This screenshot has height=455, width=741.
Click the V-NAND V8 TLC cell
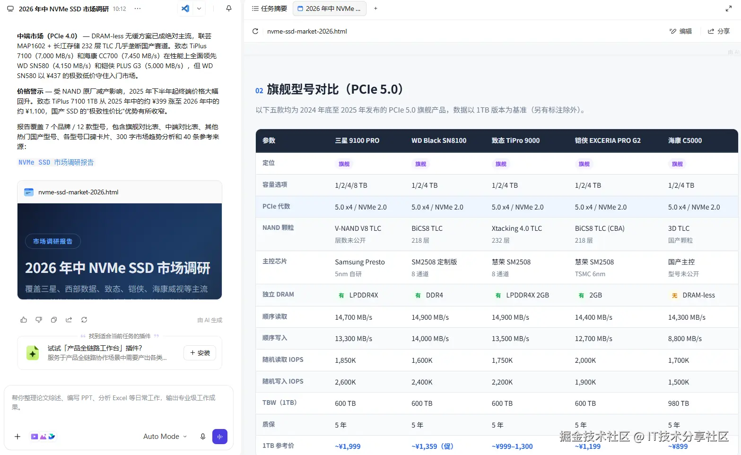[x=358, y=228]
